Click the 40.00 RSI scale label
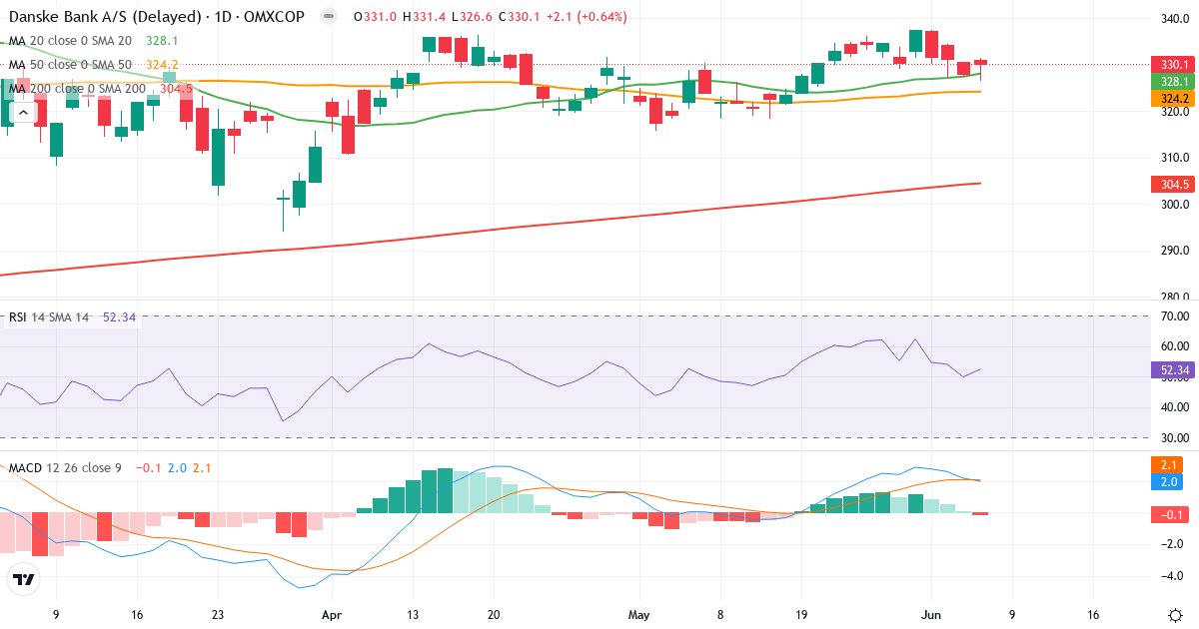This screenshot has width=1199, height=629. point(1174,407)
